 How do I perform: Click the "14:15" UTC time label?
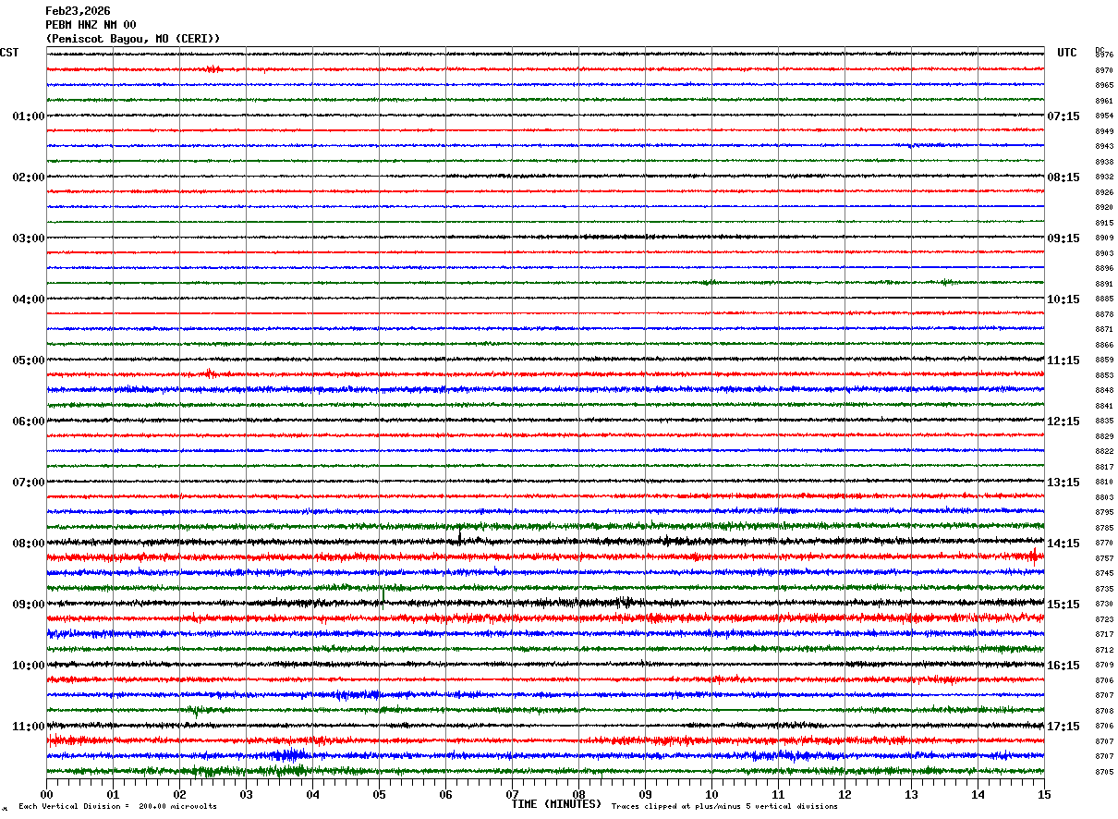1063,544
